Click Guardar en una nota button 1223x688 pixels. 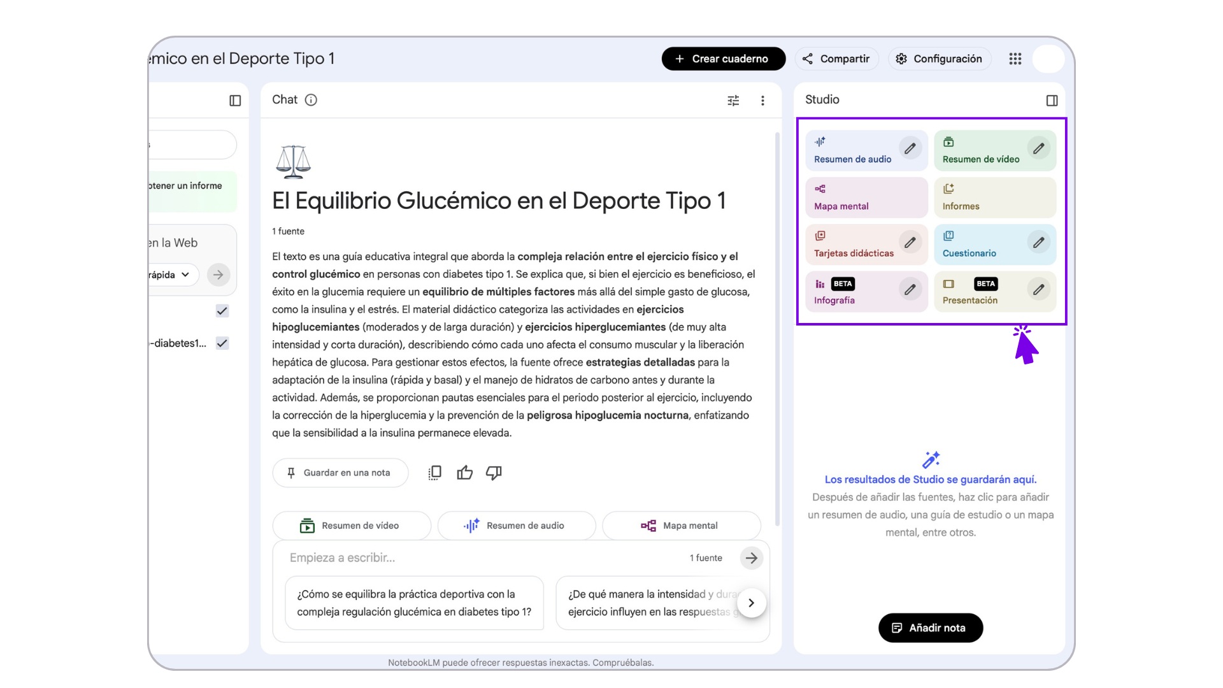[x=340, y=473]
